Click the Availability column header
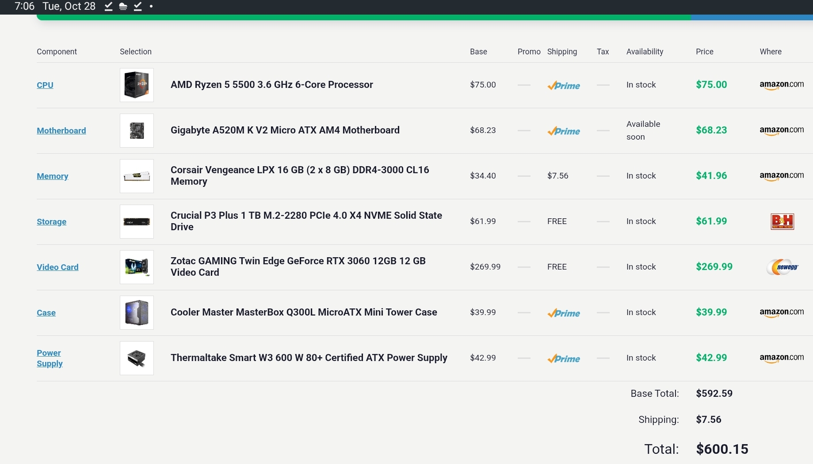The height and width of the screenshot is (464, 813). click(645, 52)
